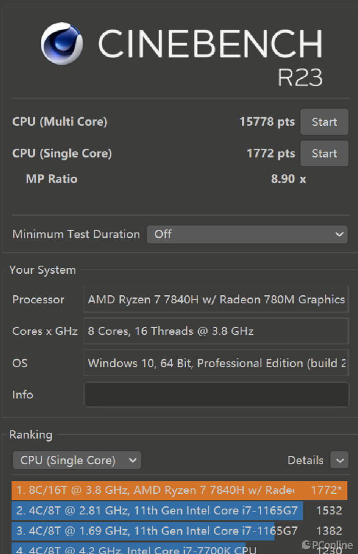Screen dimensions: 358x554
Task: Click the Details label in Ranking
Action: point(305,460)
